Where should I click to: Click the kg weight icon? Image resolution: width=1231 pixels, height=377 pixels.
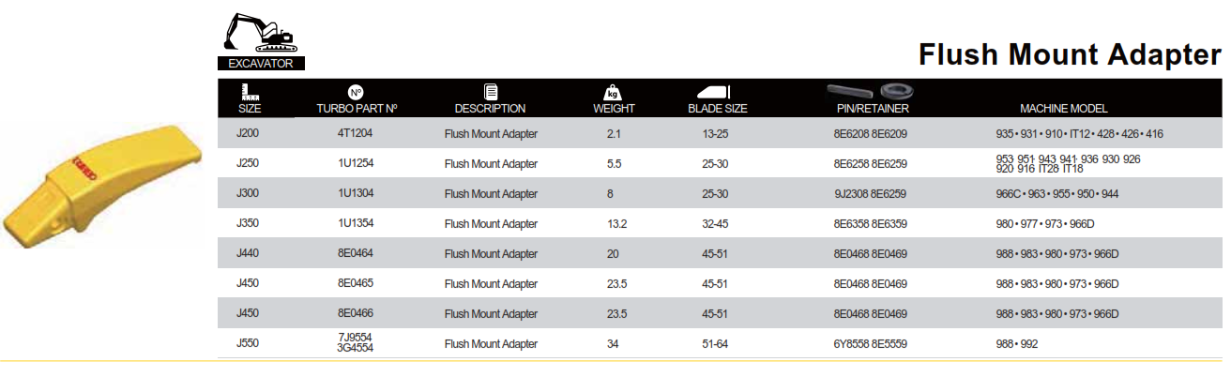(613, 93)
